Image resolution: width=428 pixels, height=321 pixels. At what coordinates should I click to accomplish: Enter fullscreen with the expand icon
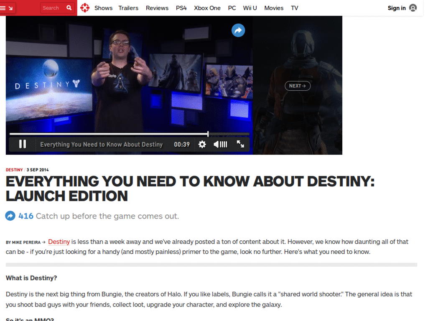(x=241, y=144)
